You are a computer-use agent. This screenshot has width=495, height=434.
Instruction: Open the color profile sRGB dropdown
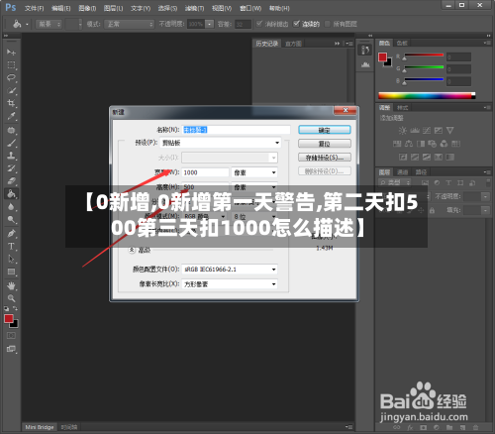(x=230, y=270)
